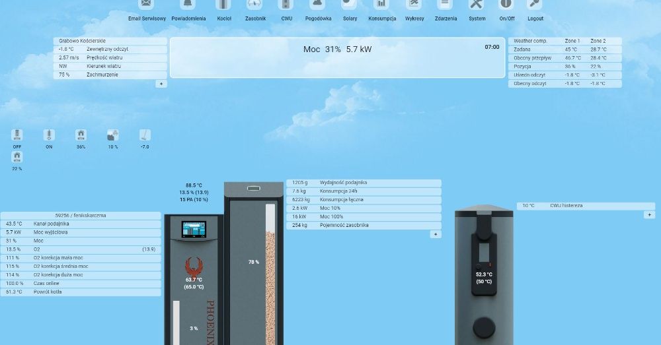Click the Kanał podajnika row

click(x=81, y=224)
